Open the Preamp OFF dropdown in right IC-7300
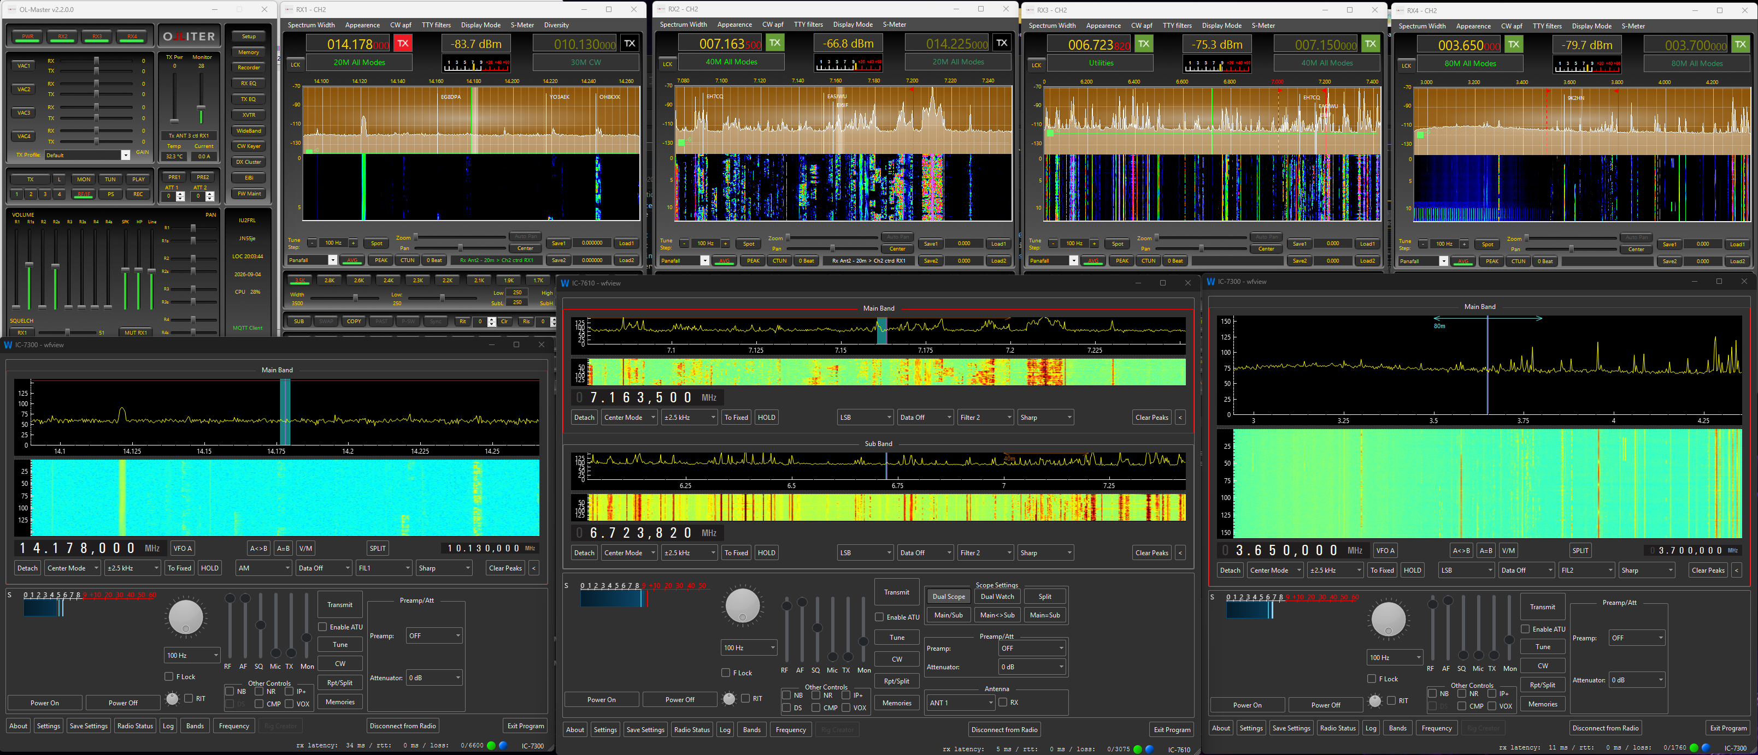Viewport: 1758px width, 755px height. coord(1637,638)
